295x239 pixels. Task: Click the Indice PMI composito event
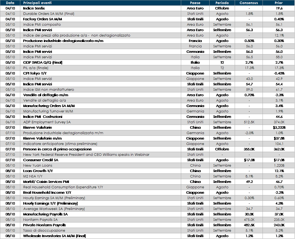point(42,25)
